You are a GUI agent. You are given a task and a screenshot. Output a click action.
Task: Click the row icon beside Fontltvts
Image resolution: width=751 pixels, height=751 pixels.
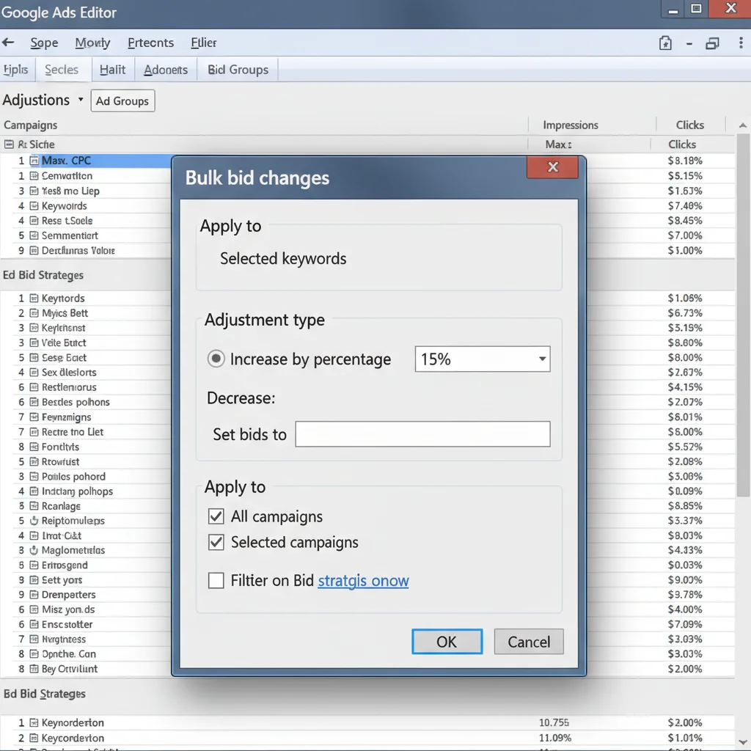click(x=34, y=447)
